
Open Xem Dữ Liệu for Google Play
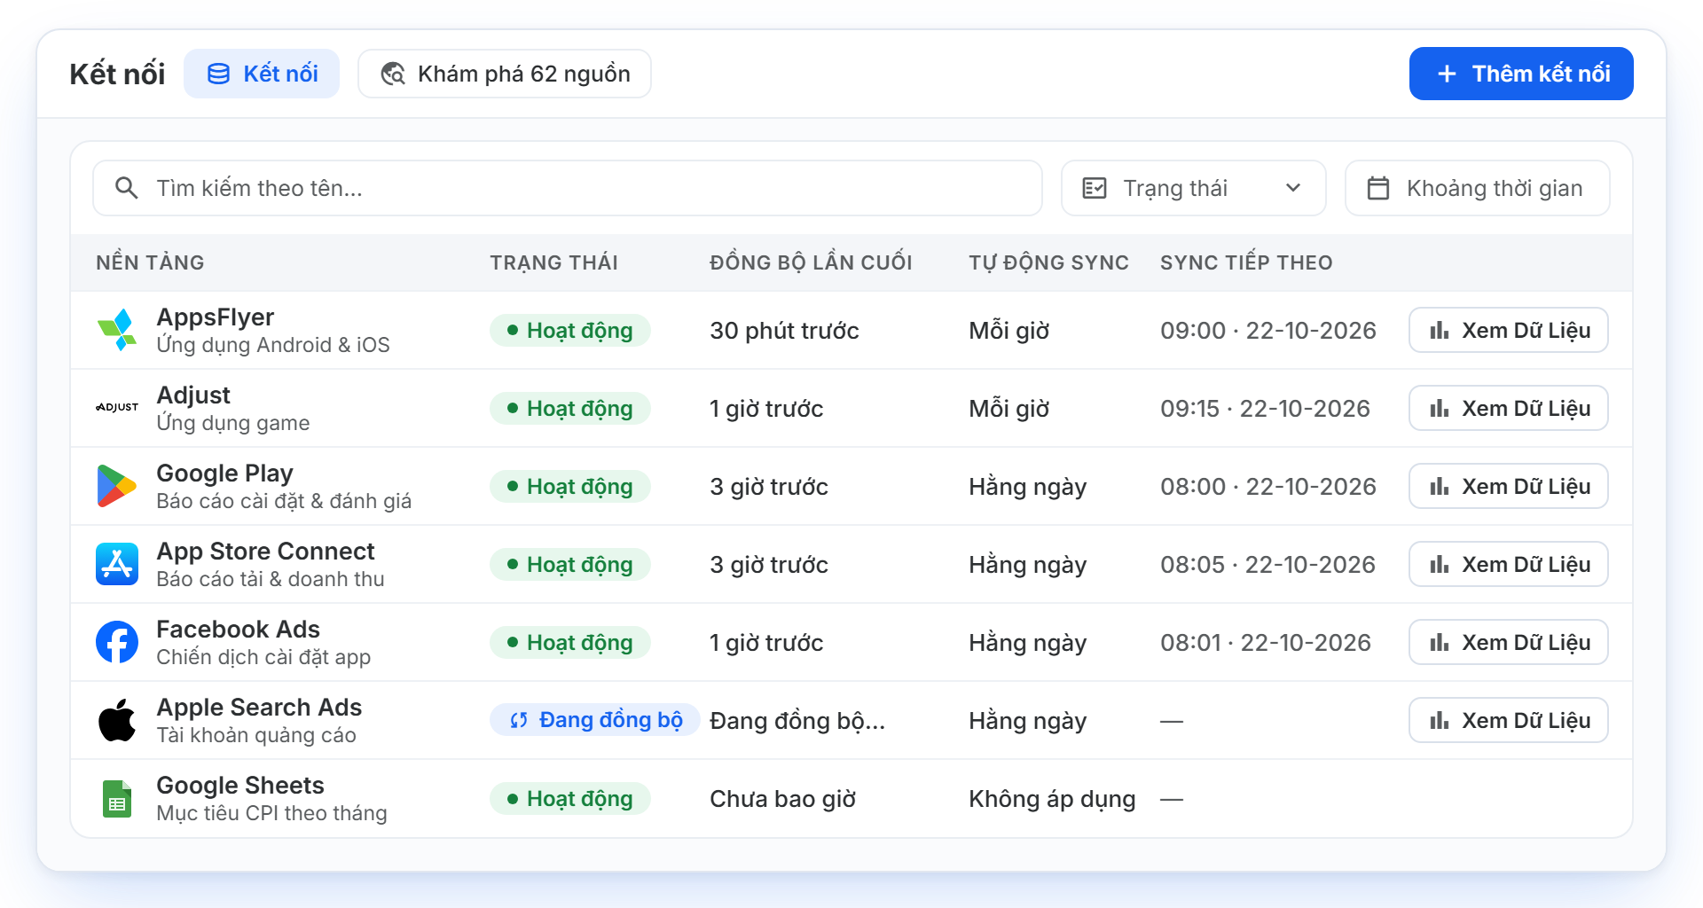[x=1509, y=486]
